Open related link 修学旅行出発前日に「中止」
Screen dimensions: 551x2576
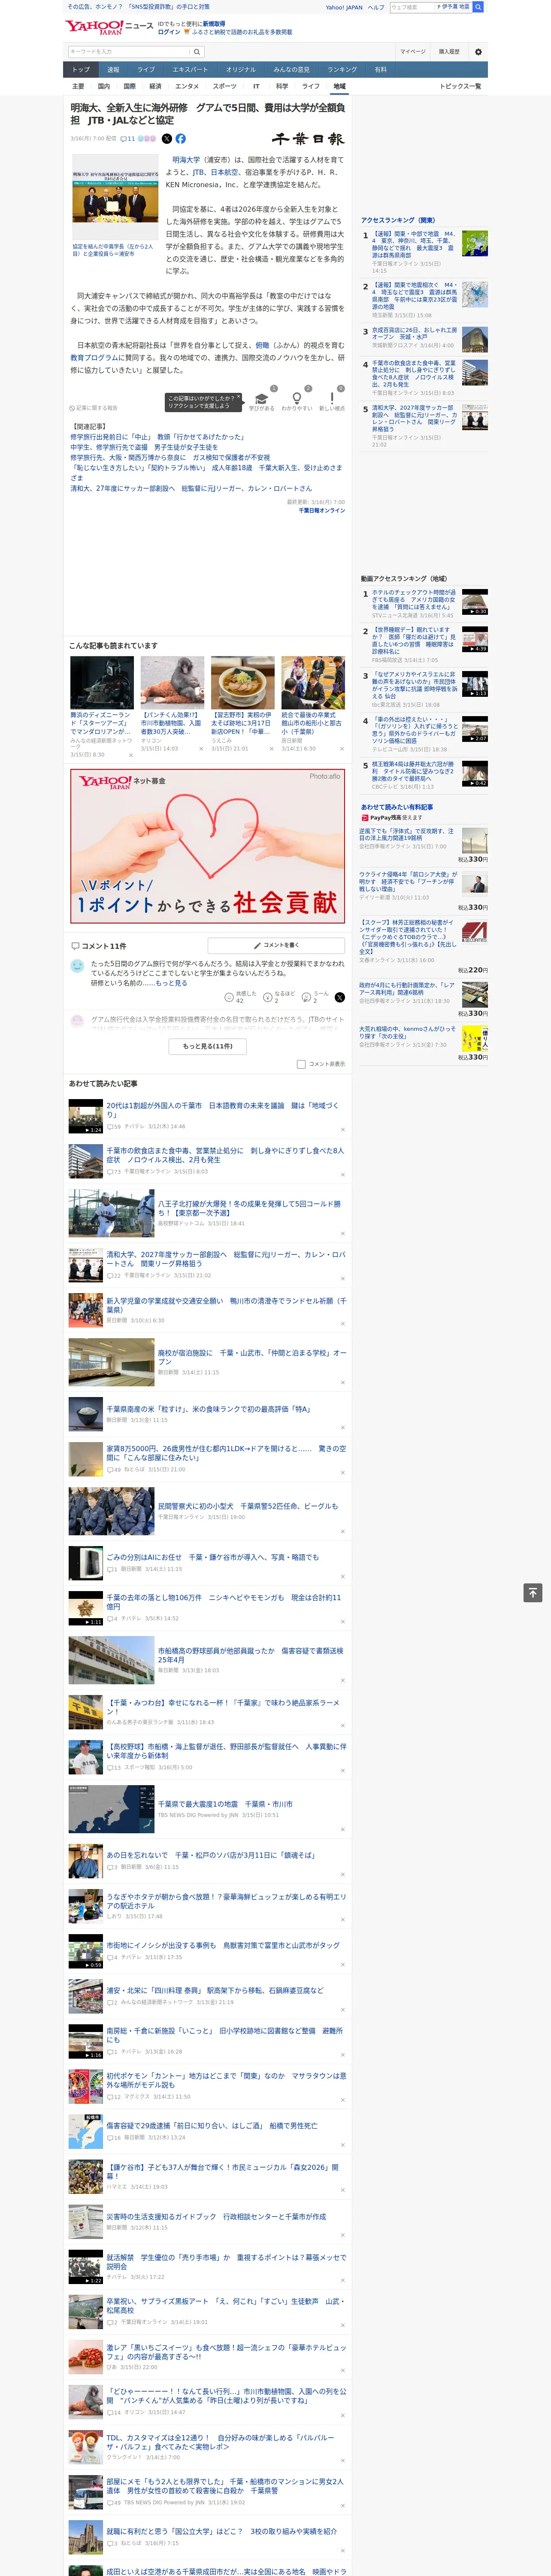[x=157, y=437]
